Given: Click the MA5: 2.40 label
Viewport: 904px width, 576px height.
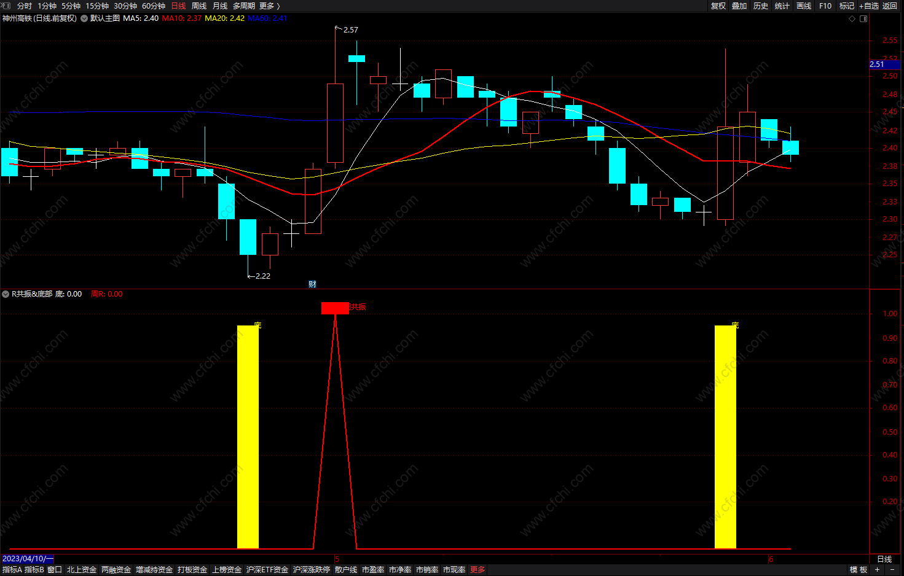Looking at the screenshot, I should point(141,18).
